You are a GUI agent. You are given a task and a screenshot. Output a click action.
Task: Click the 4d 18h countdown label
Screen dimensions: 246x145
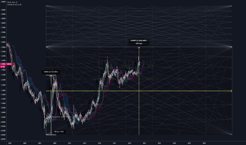tap(3, 67)
